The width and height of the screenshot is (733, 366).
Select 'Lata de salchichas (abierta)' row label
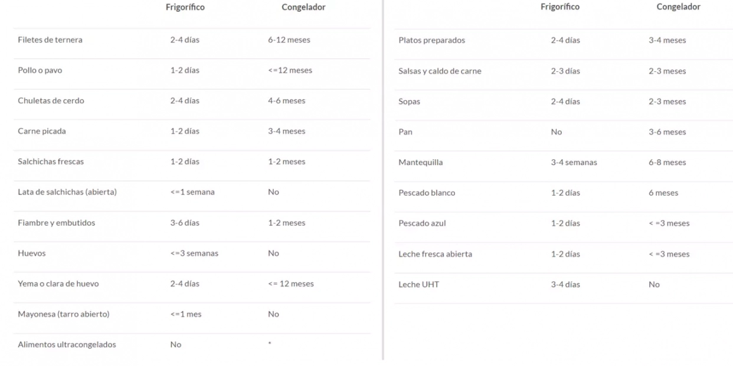pyautogui.click(x=67, y=192)
